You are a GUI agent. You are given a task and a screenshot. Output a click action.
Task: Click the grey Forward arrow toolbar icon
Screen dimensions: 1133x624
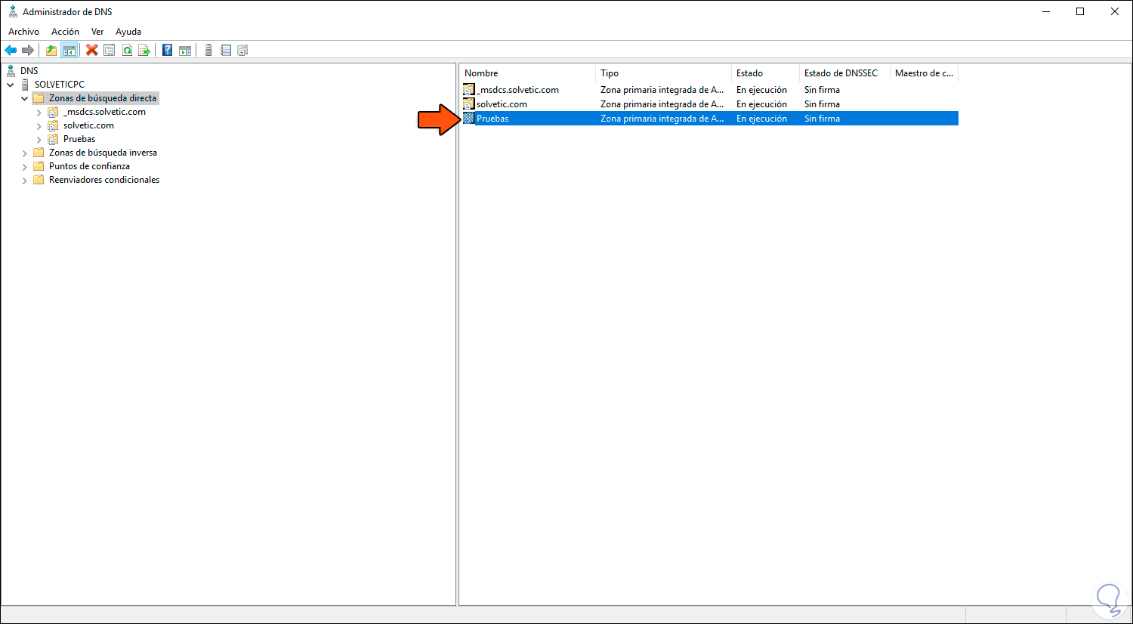pos(28,50)
